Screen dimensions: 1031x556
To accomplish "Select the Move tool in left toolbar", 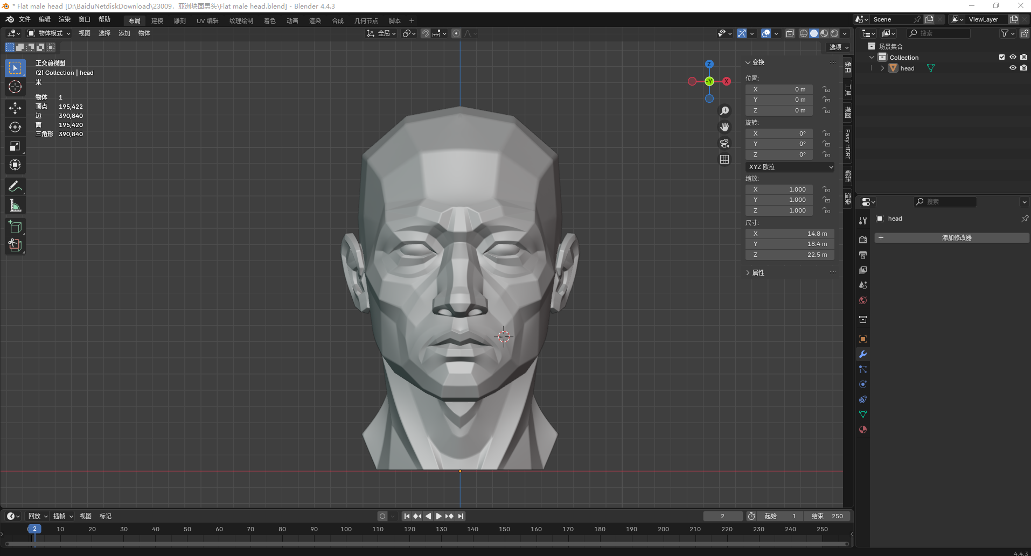I will click(15, 108).
